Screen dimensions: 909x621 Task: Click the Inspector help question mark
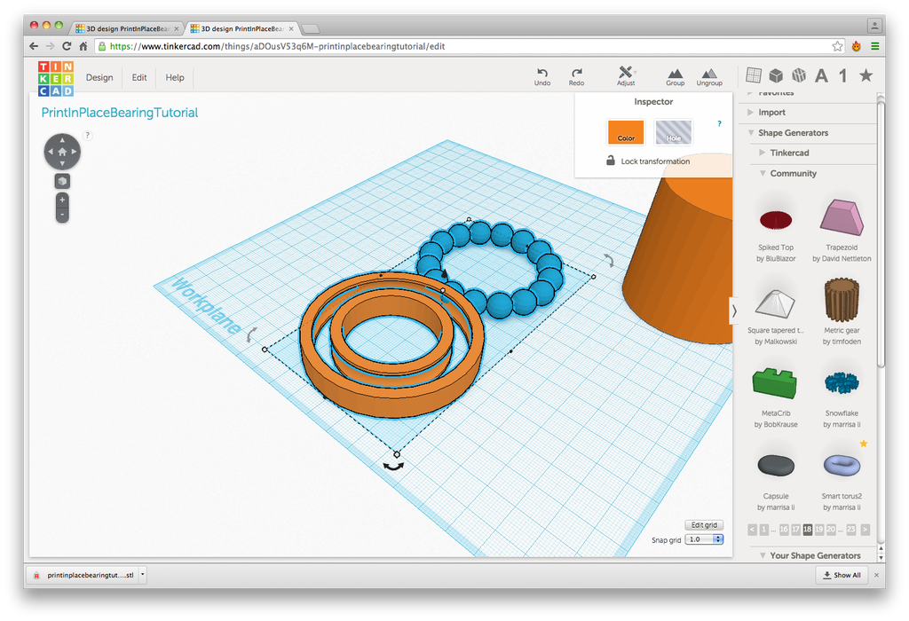click(719, 123)
